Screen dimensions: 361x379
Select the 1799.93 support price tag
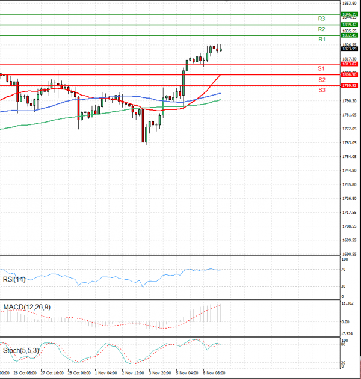[x=349, y=86]
